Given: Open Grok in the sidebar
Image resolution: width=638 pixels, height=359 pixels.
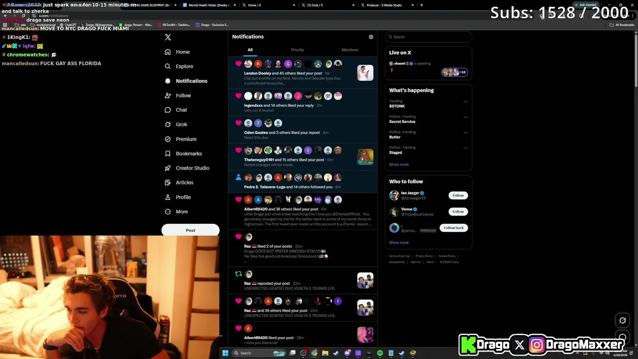Looking at the screenshot, I should (x=176, y=124).
